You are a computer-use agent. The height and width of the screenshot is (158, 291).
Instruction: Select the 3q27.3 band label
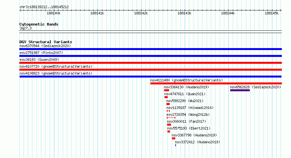[x=26, y=28]
